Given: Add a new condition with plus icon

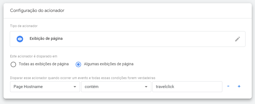Looking at the screenshot, I should (x=239, y=86).
